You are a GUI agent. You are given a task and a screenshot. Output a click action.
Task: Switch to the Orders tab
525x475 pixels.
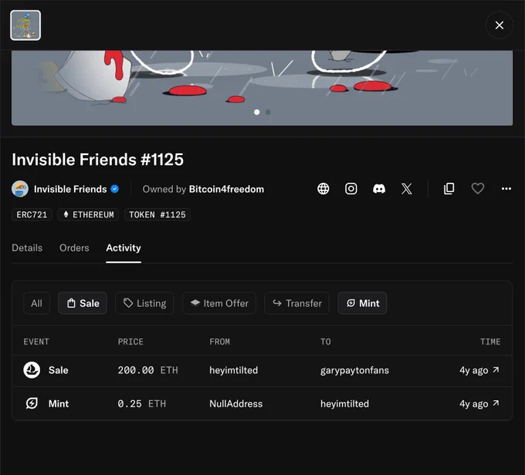pyautogui.click(x=74, y=248)
